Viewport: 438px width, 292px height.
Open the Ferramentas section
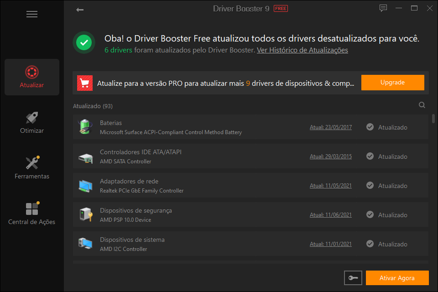[x=32, y=168]
